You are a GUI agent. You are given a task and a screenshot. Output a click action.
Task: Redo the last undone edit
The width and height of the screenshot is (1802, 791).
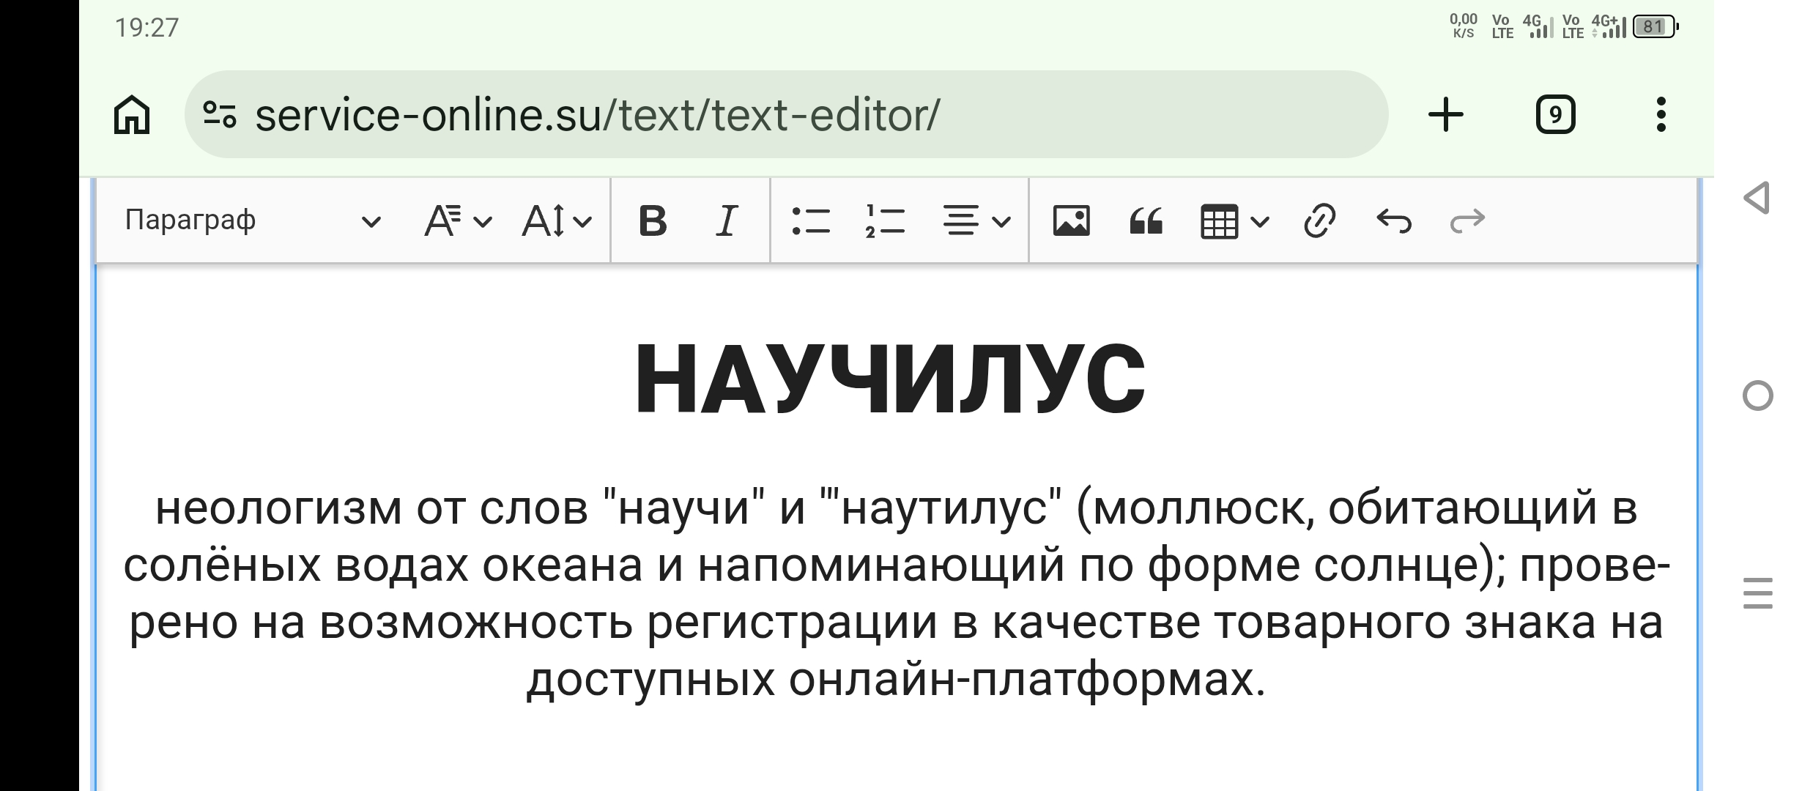point(1467,220)
